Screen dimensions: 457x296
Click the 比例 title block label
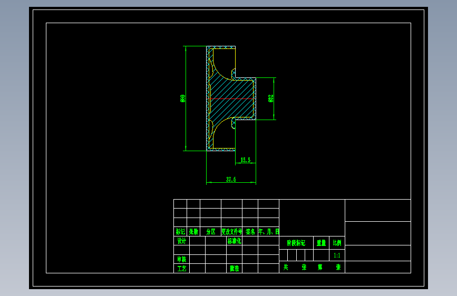(337, 243)
